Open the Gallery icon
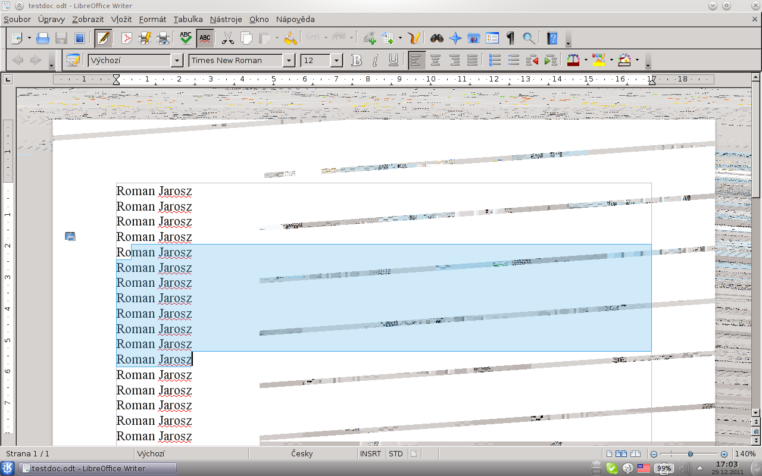This screenshot has height=476, width=762. click(474, 39)
